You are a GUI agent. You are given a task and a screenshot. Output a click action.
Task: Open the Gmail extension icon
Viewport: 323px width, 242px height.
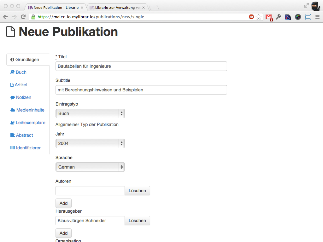pyautogui.click(x=268, y=17)
